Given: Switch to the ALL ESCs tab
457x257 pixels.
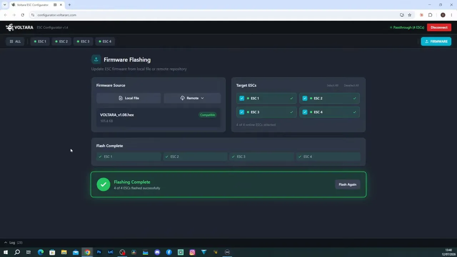Looking at the screenshot, I should (x=15, y=41).
